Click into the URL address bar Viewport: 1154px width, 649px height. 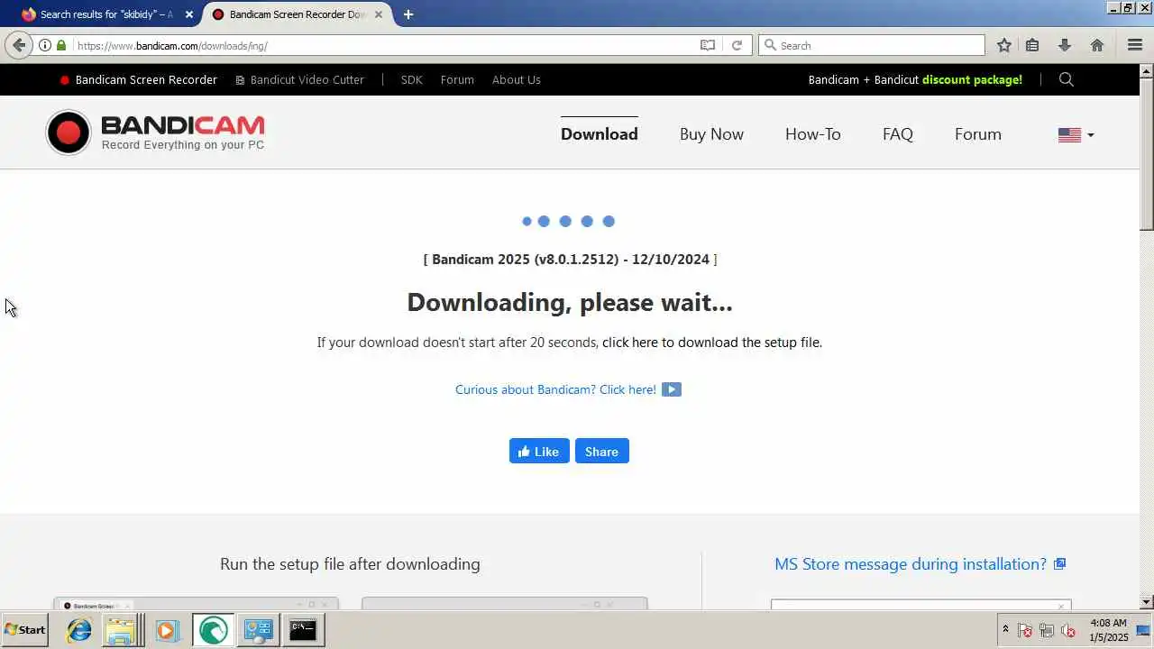point(383,45)
